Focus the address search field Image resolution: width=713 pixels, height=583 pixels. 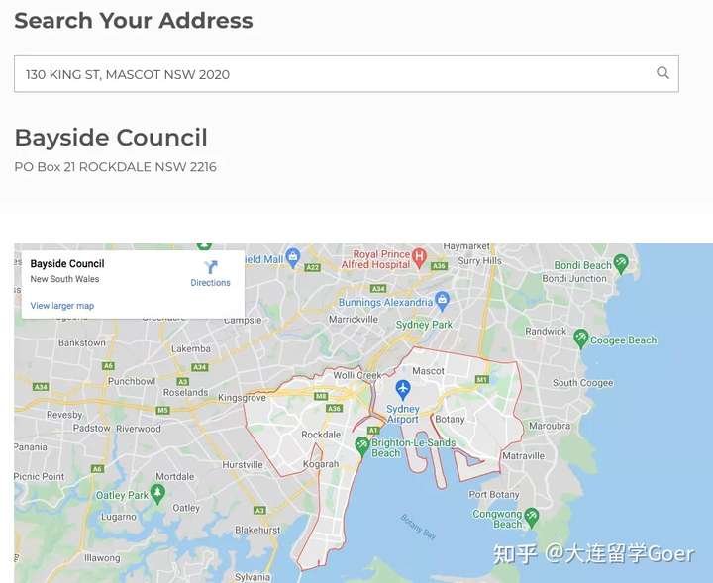(x=347, y=74)
